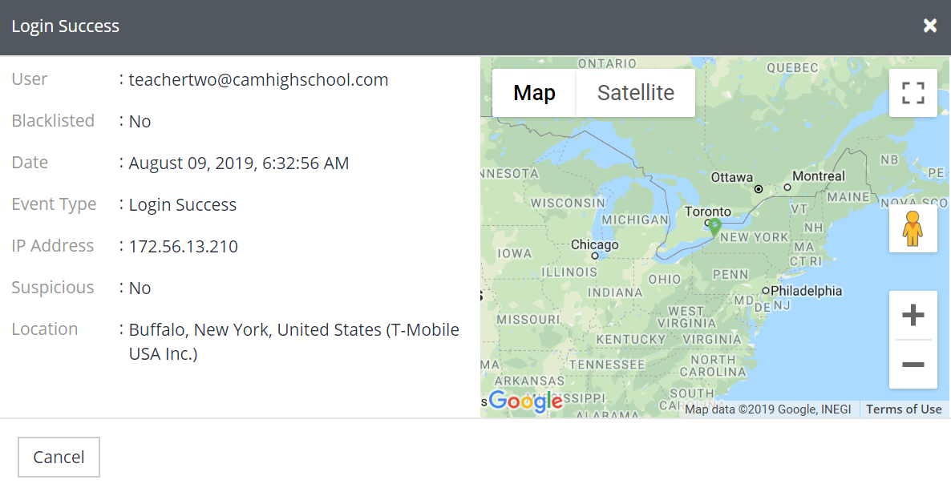
Task: Click the Chicago city label on map
Action: [594, 244]
